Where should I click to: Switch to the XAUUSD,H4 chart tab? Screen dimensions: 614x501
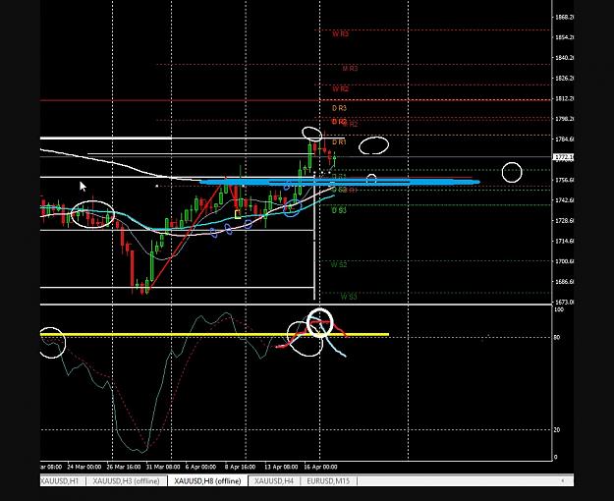click(x=274, y=480)
